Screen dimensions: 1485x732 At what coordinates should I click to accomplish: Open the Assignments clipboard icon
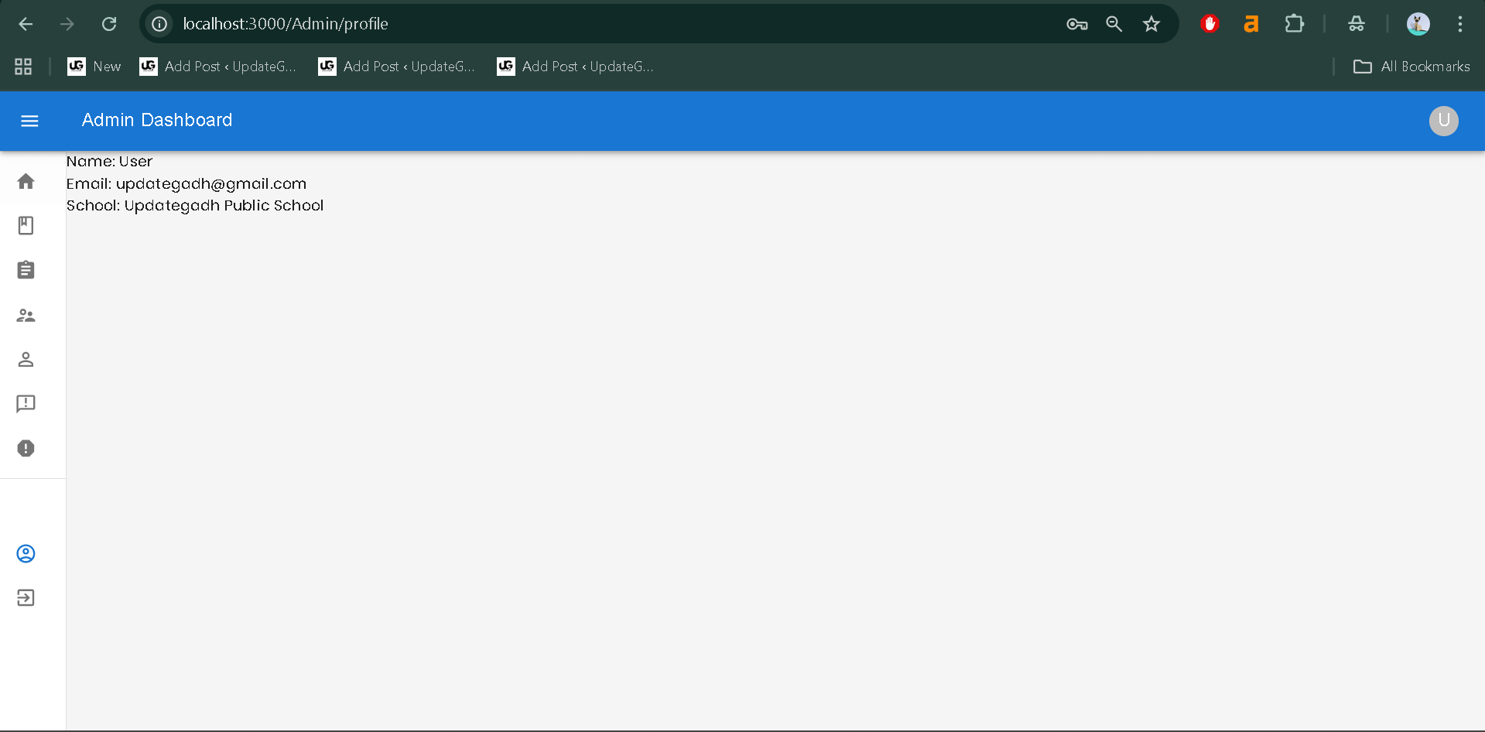point(26,269)
